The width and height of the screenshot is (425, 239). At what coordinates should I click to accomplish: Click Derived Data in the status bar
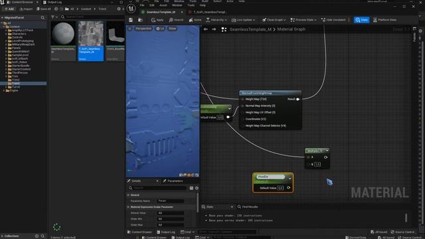click(x=357, y=238)
